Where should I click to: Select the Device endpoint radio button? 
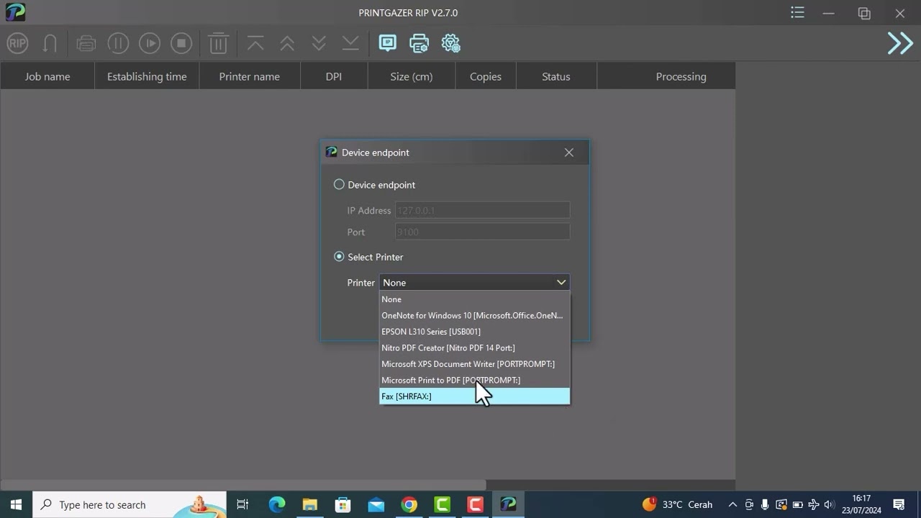tap(339, 184)
